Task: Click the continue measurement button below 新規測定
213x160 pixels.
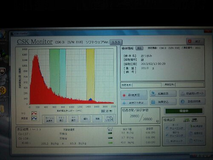Action: coord(134,103)
